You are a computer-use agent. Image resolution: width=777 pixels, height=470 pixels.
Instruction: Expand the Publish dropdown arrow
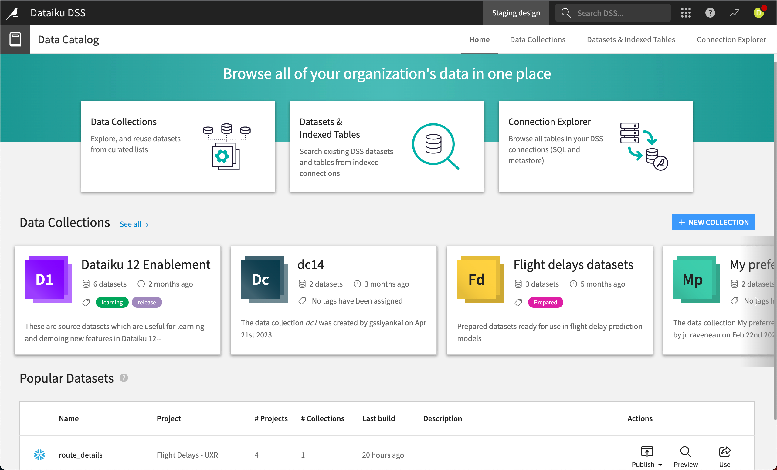[660, 465]
